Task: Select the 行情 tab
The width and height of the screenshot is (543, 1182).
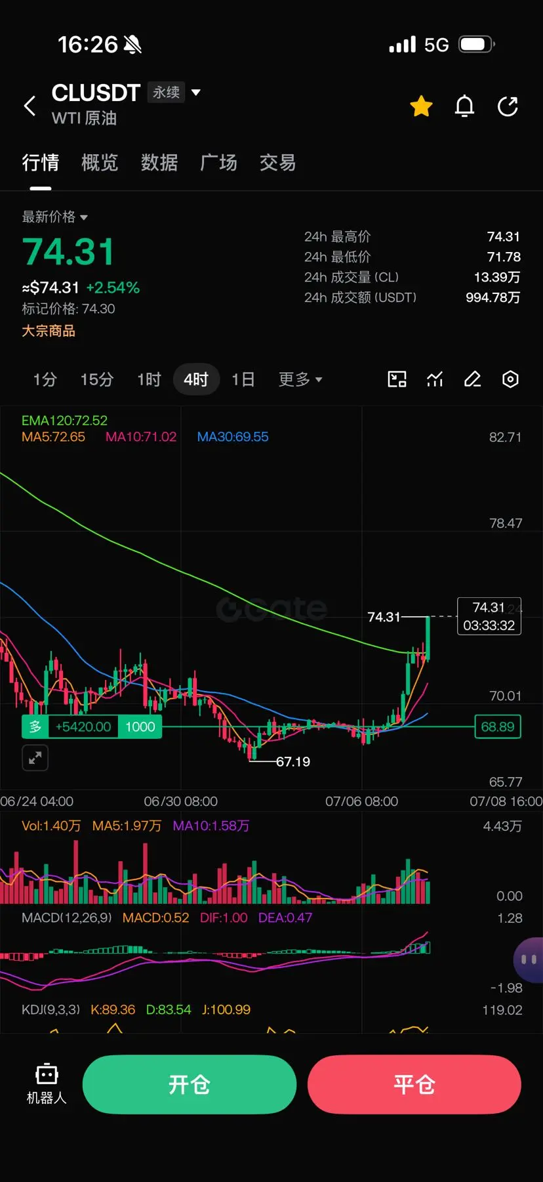Action: [41, 162]
